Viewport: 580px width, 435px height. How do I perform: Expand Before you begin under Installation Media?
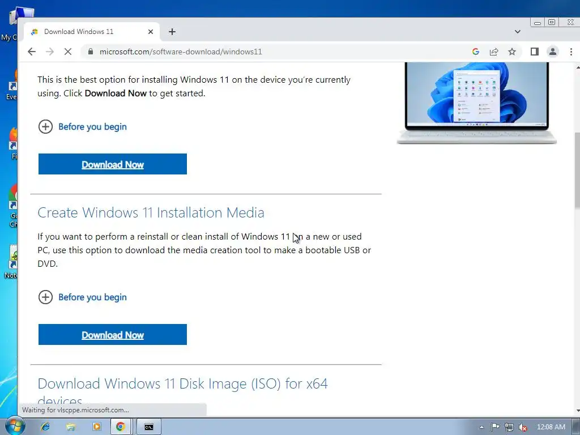click(x=83, y=297)
